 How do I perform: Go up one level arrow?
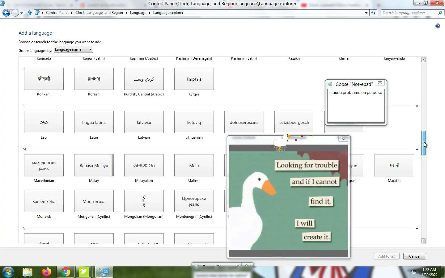[30, 13]
